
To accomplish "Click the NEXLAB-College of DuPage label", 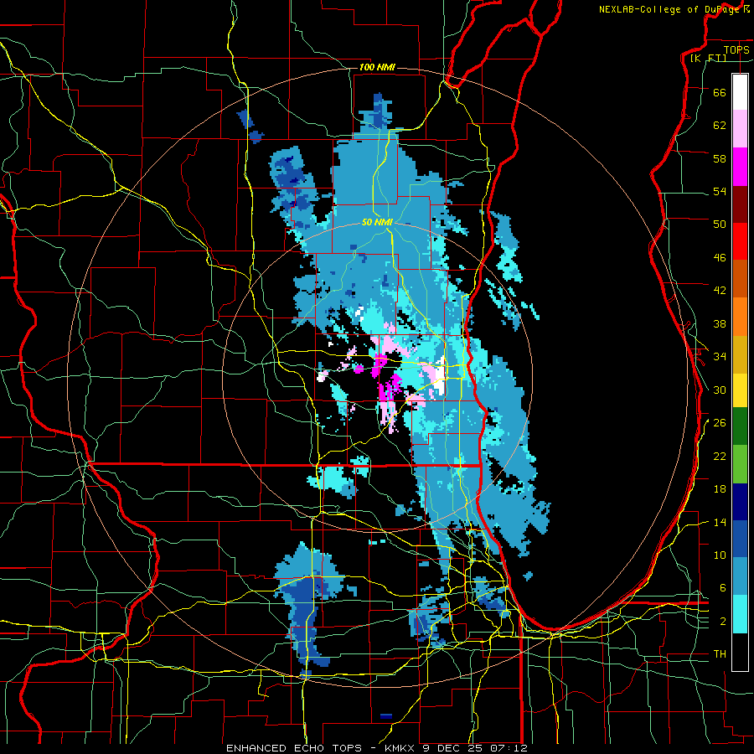I will click(670, 9).
